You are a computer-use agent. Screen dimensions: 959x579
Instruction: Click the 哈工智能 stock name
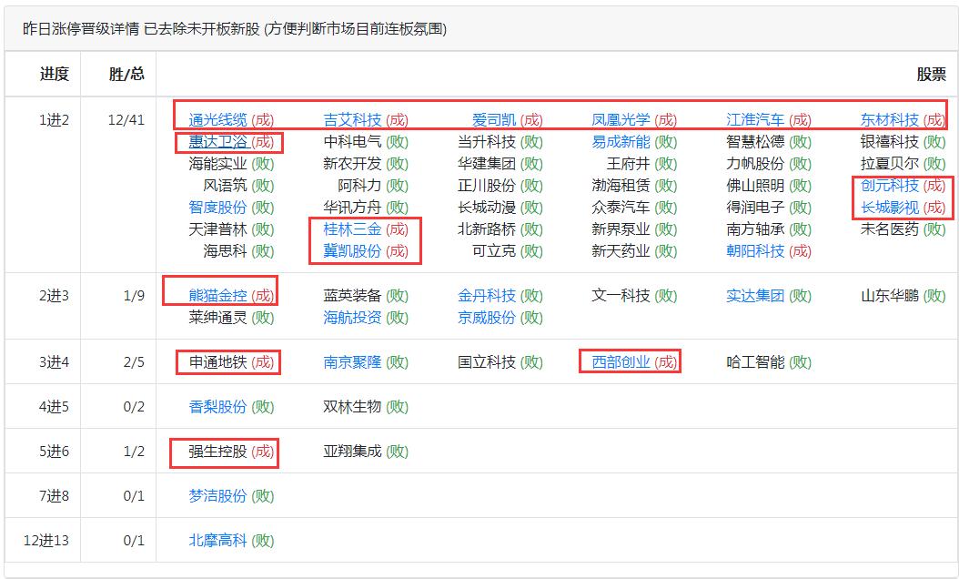(755, 362)
